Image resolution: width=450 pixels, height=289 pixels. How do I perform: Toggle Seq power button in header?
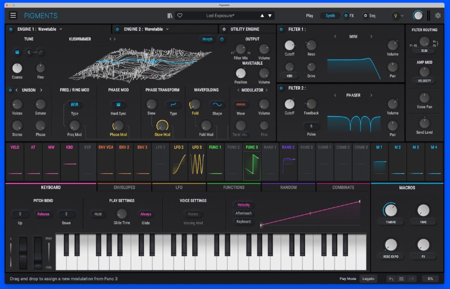pos(365,15)
